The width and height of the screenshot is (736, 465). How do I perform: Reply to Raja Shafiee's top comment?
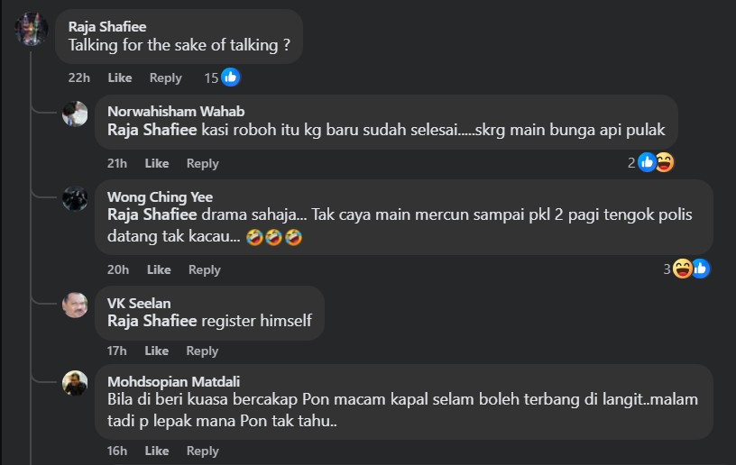165,77
